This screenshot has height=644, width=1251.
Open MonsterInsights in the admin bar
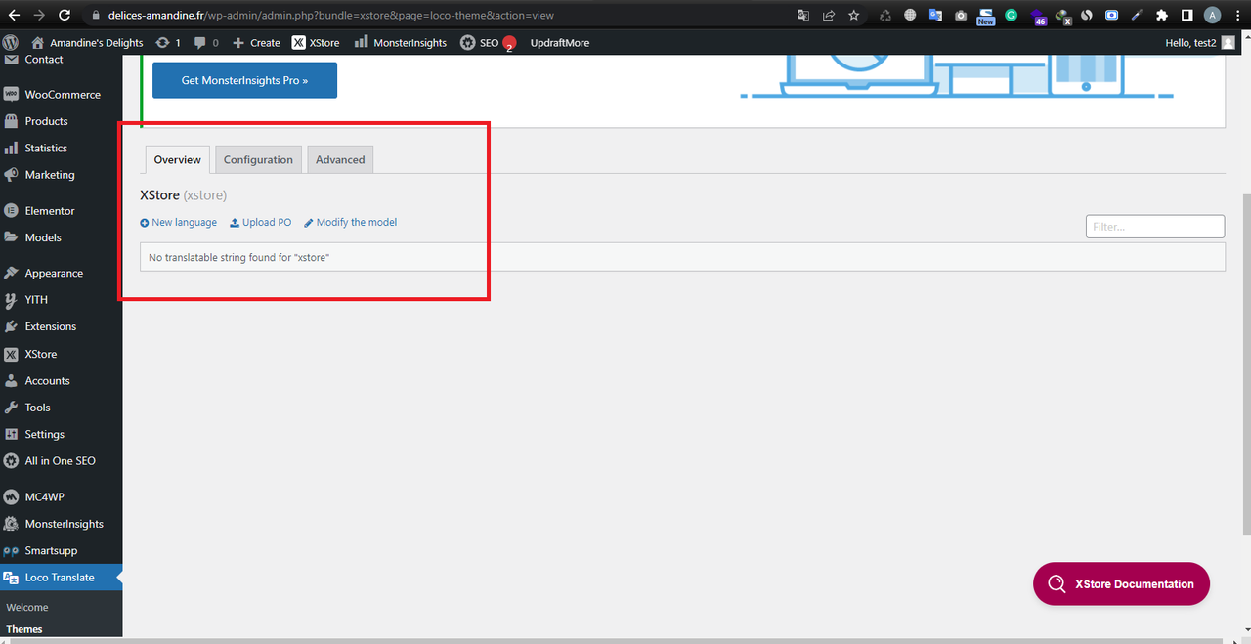pyautogui.click(x=401, y=42)
